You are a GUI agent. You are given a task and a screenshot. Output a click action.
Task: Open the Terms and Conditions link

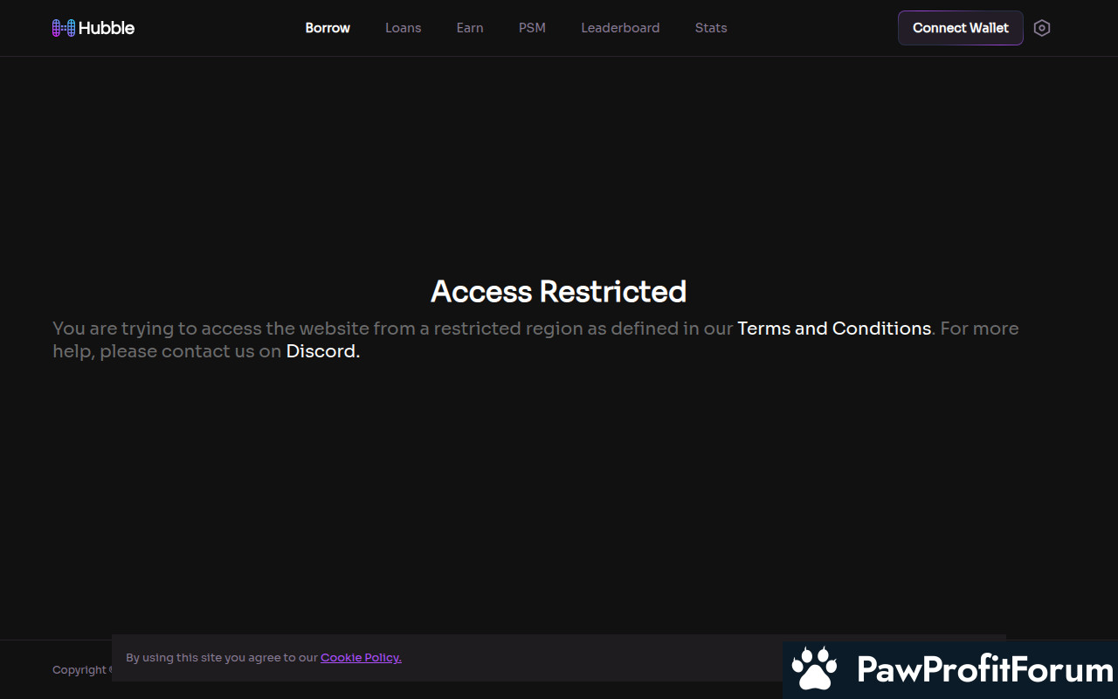pyautogui.click(x=834, y=329)
